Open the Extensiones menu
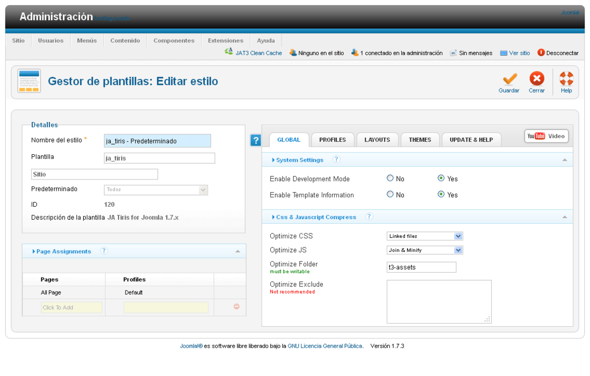This screenshot has height=376, width=590. [226, 41]
